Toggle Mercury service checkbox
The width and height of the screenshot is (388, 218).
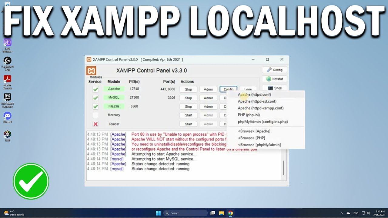[95, 115]
